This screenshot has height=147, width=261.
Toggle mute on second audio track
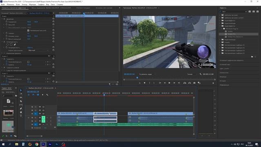tap(44, 121)
